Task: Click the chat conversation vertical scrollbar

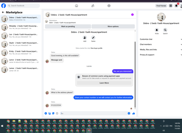Action: point(135,74)
